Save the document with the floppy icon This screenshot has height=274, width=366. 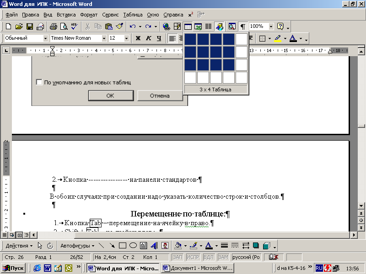pyautogui.click(x=30, y=26)
